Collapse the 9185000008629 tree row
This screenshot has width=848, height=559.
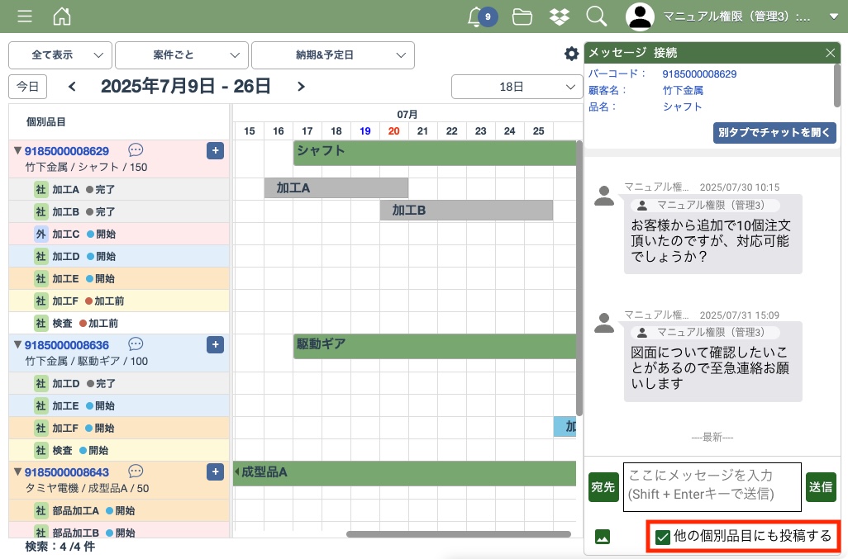pyautogui.click(x=17, y=151)
